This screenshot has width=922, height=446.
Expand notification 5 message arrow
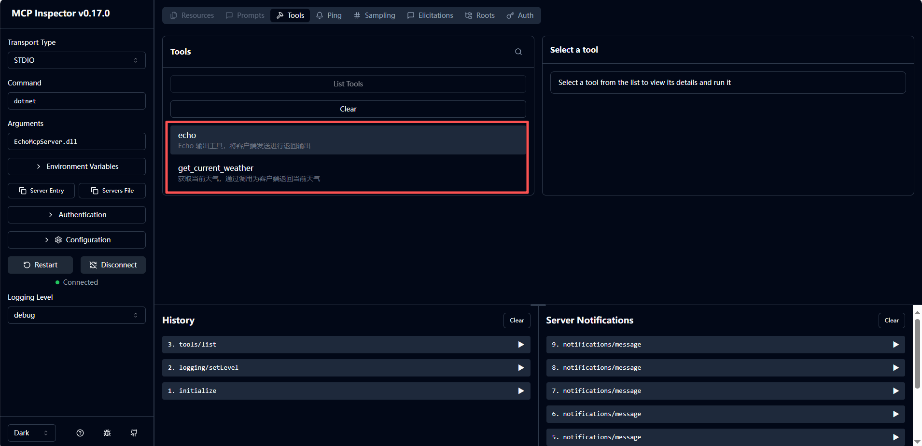coord(895,437)
